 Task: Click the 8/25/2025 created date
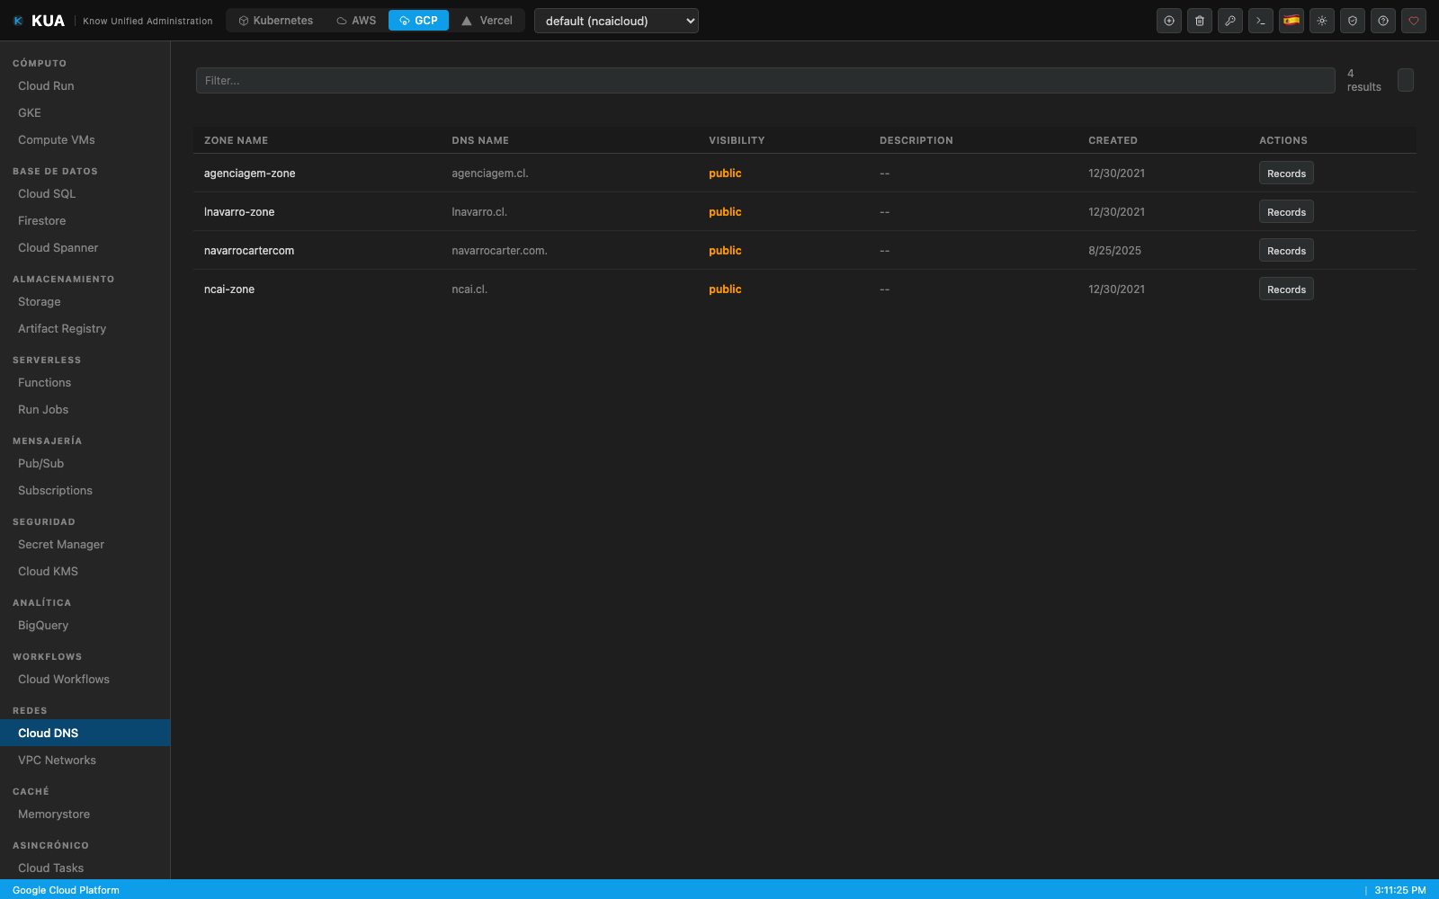click(1114, 251)
